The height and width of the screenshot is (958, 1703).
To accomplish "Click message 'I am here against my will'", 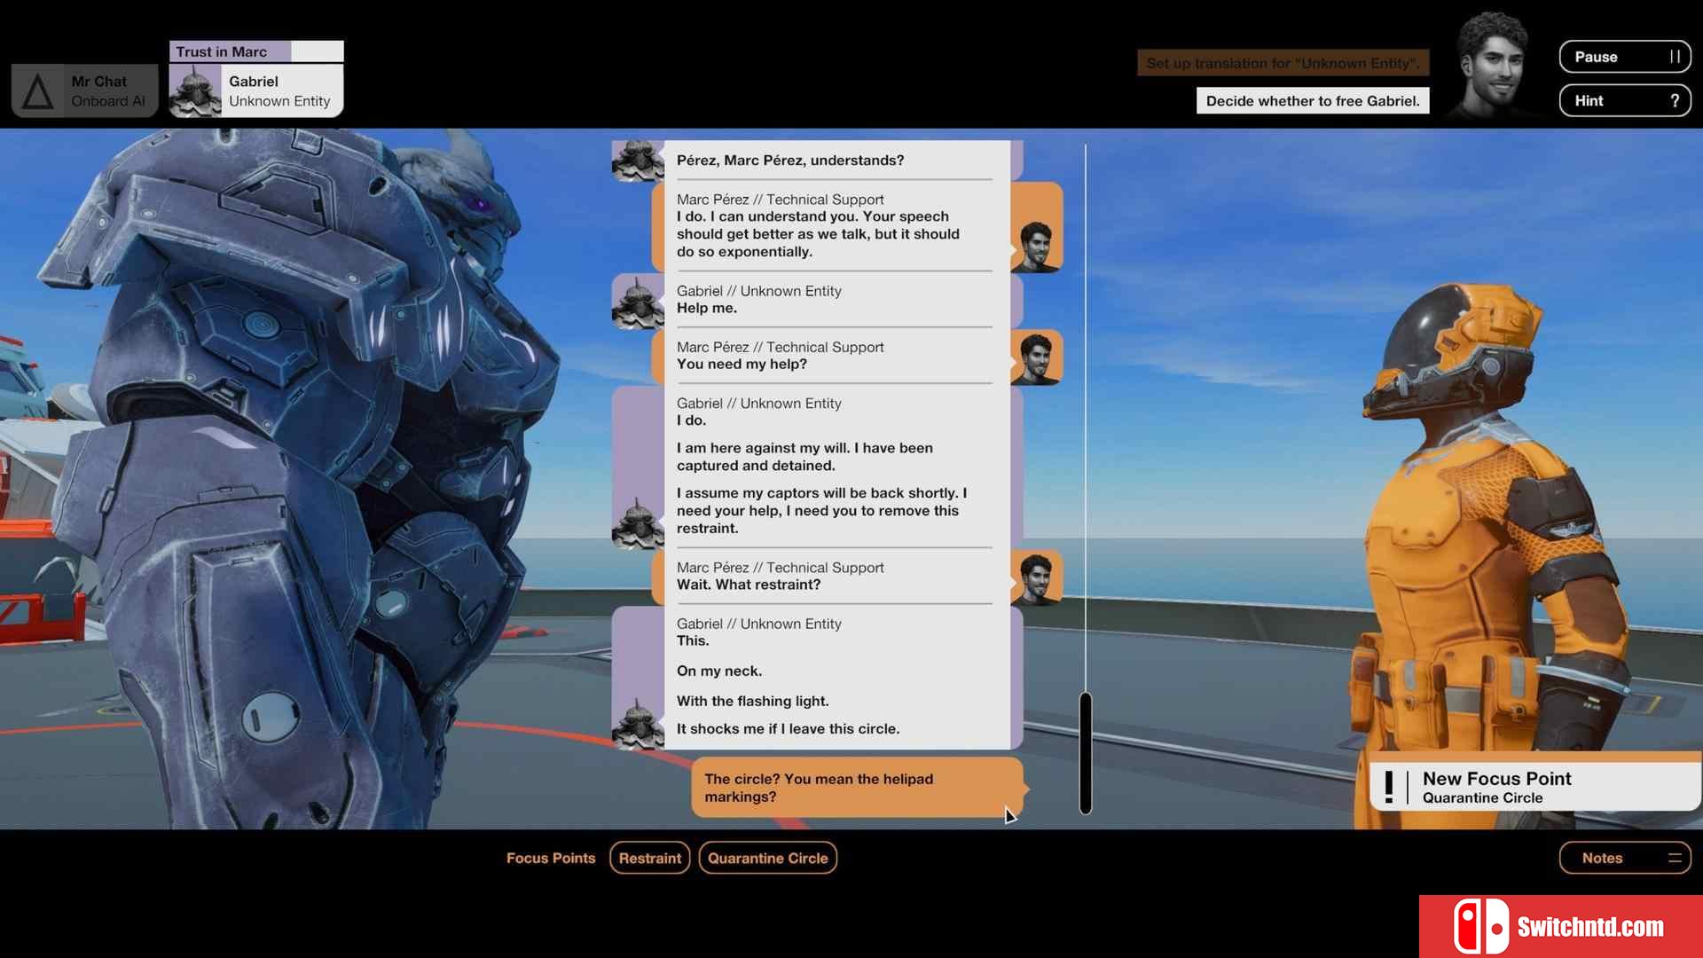I will 804,457.
